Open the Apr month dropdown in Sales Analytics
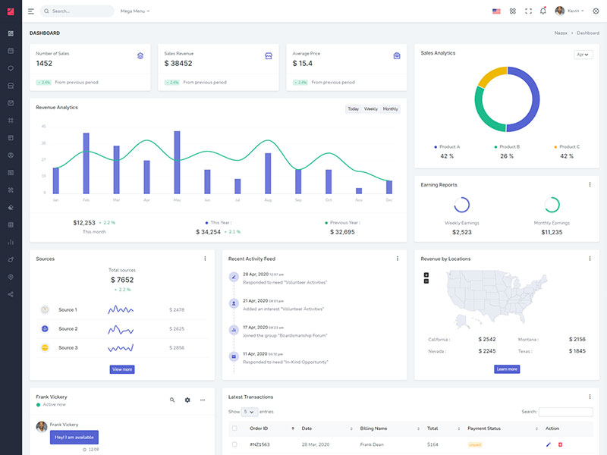The width and height of the screenshot is (607, 455). (583, 55)
